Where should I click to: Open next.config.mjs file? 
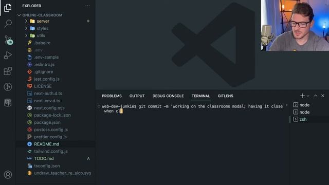49,108
